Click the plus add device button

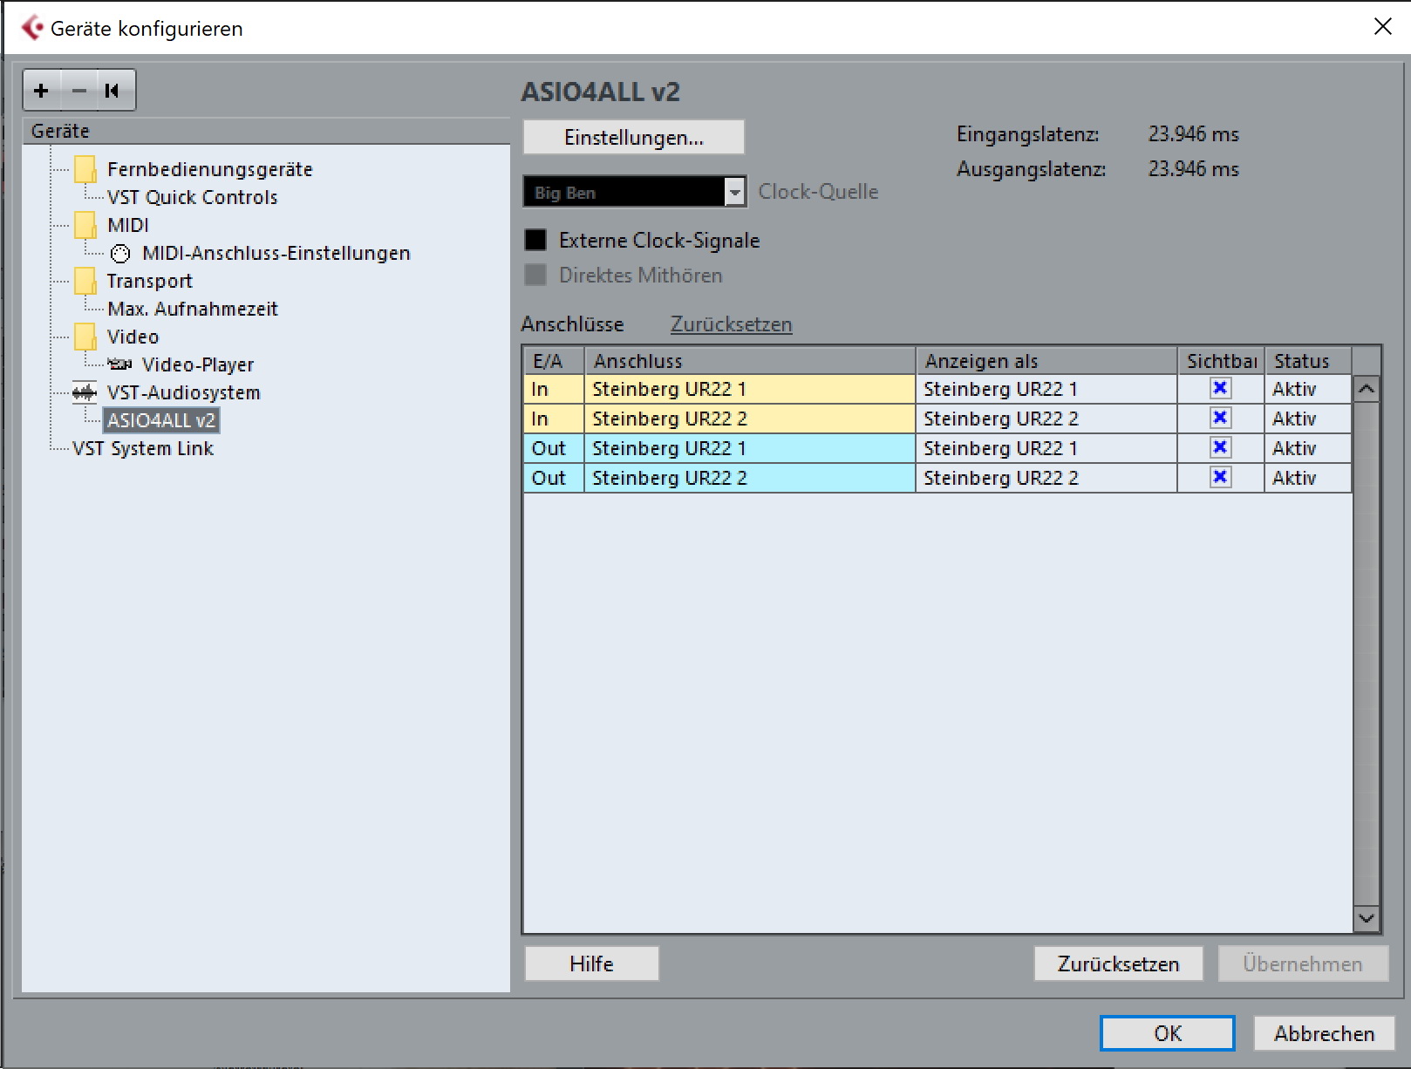(41, 91)
